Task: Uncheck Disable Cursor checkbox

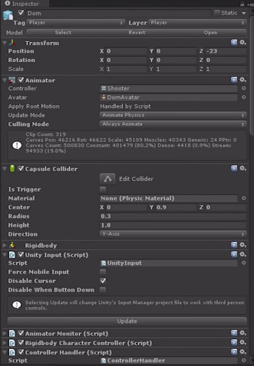Action: (103, 281)
